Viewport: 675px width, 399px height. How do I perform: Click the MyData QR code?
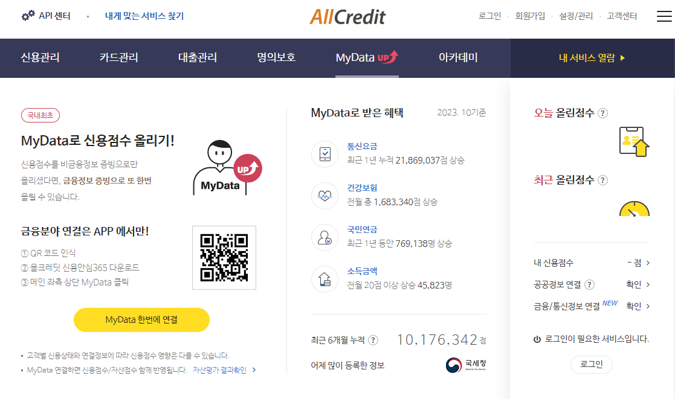(224, 258)
